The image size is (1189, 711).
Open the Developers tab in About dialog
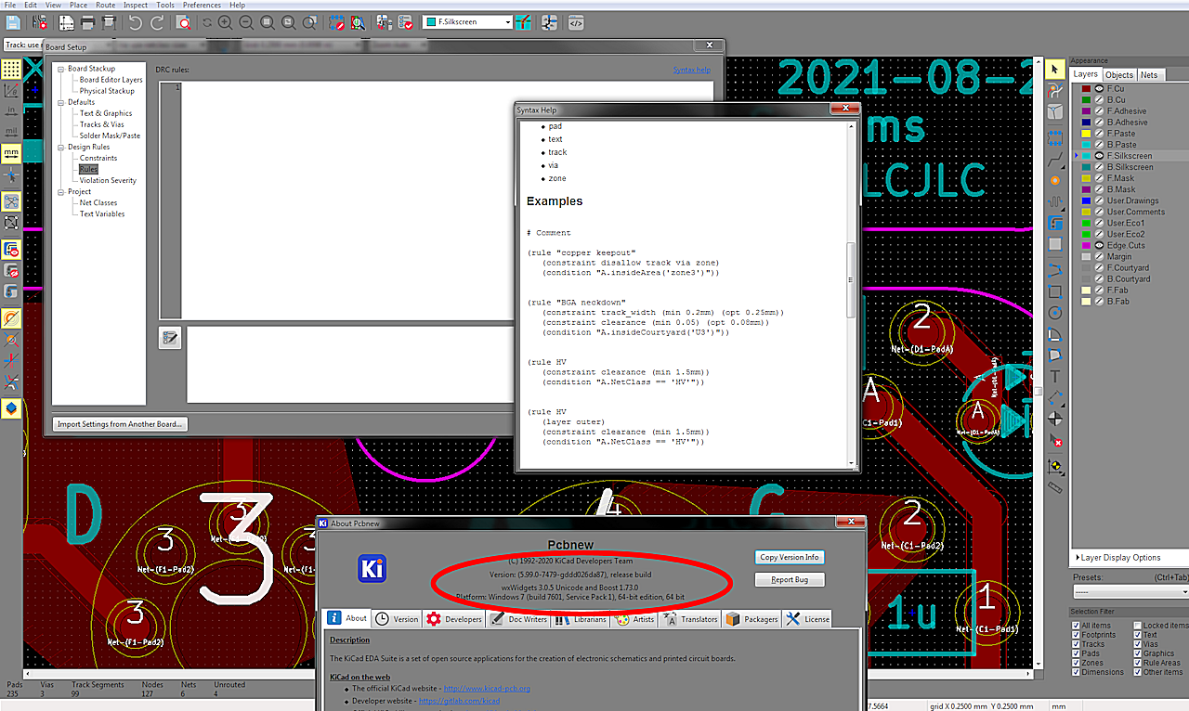tap(455, 619)
